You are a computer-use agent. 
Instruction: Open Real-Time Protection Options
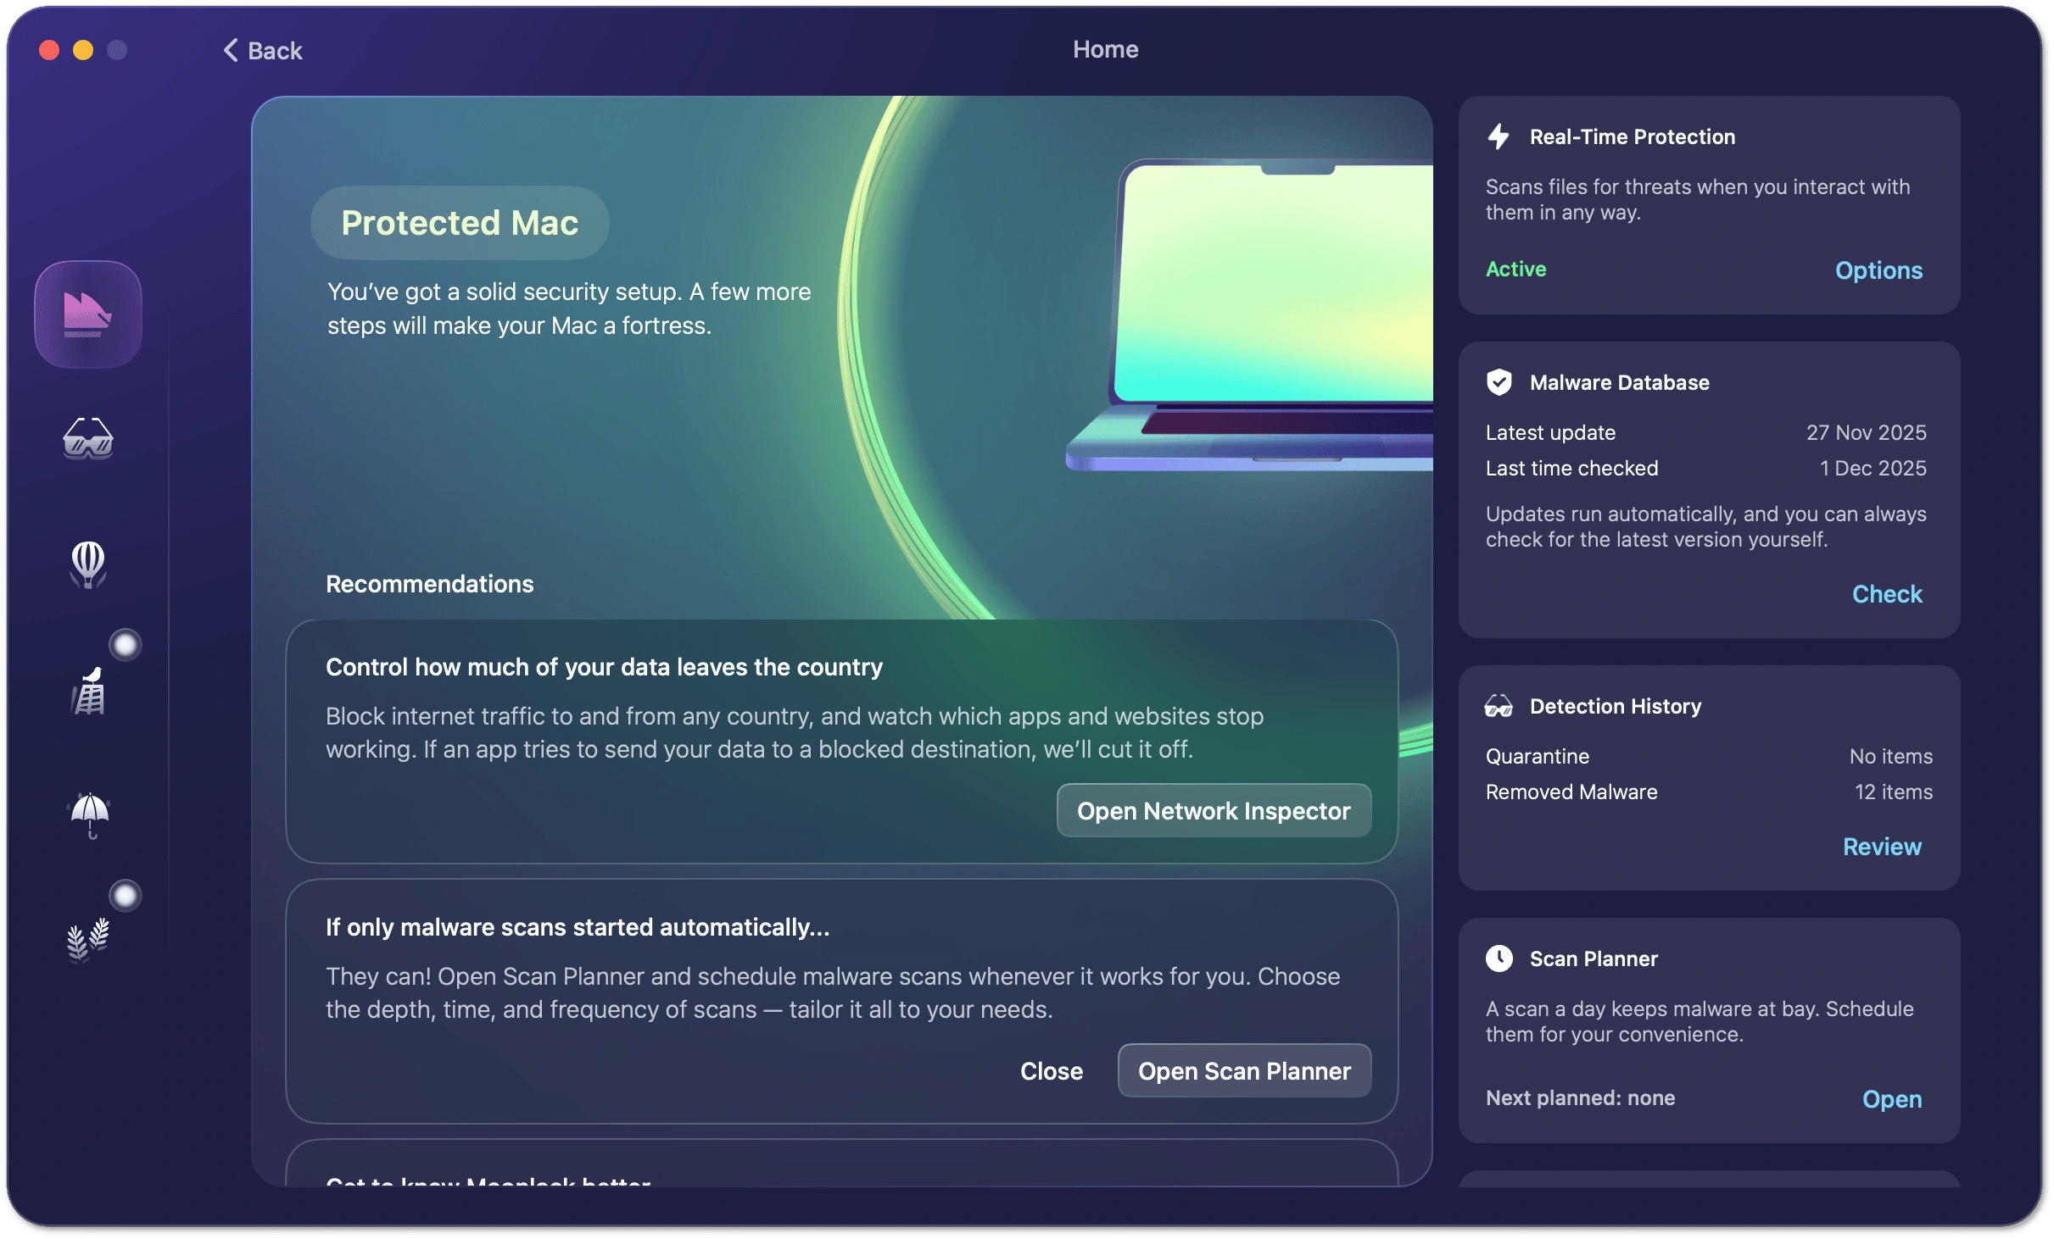click(x=1878, y=269)
